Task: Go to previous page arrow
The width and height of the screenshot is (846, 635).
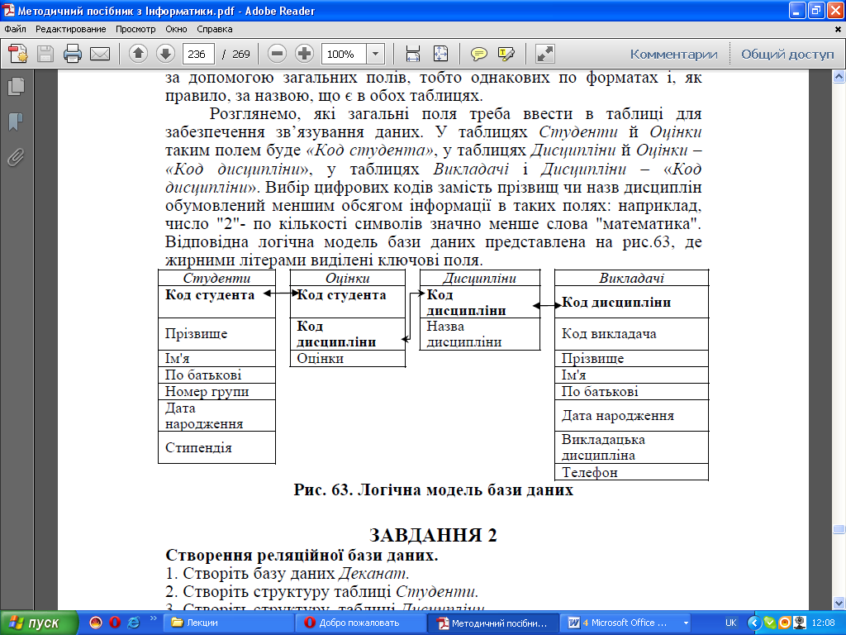Action: click(138, 54)
